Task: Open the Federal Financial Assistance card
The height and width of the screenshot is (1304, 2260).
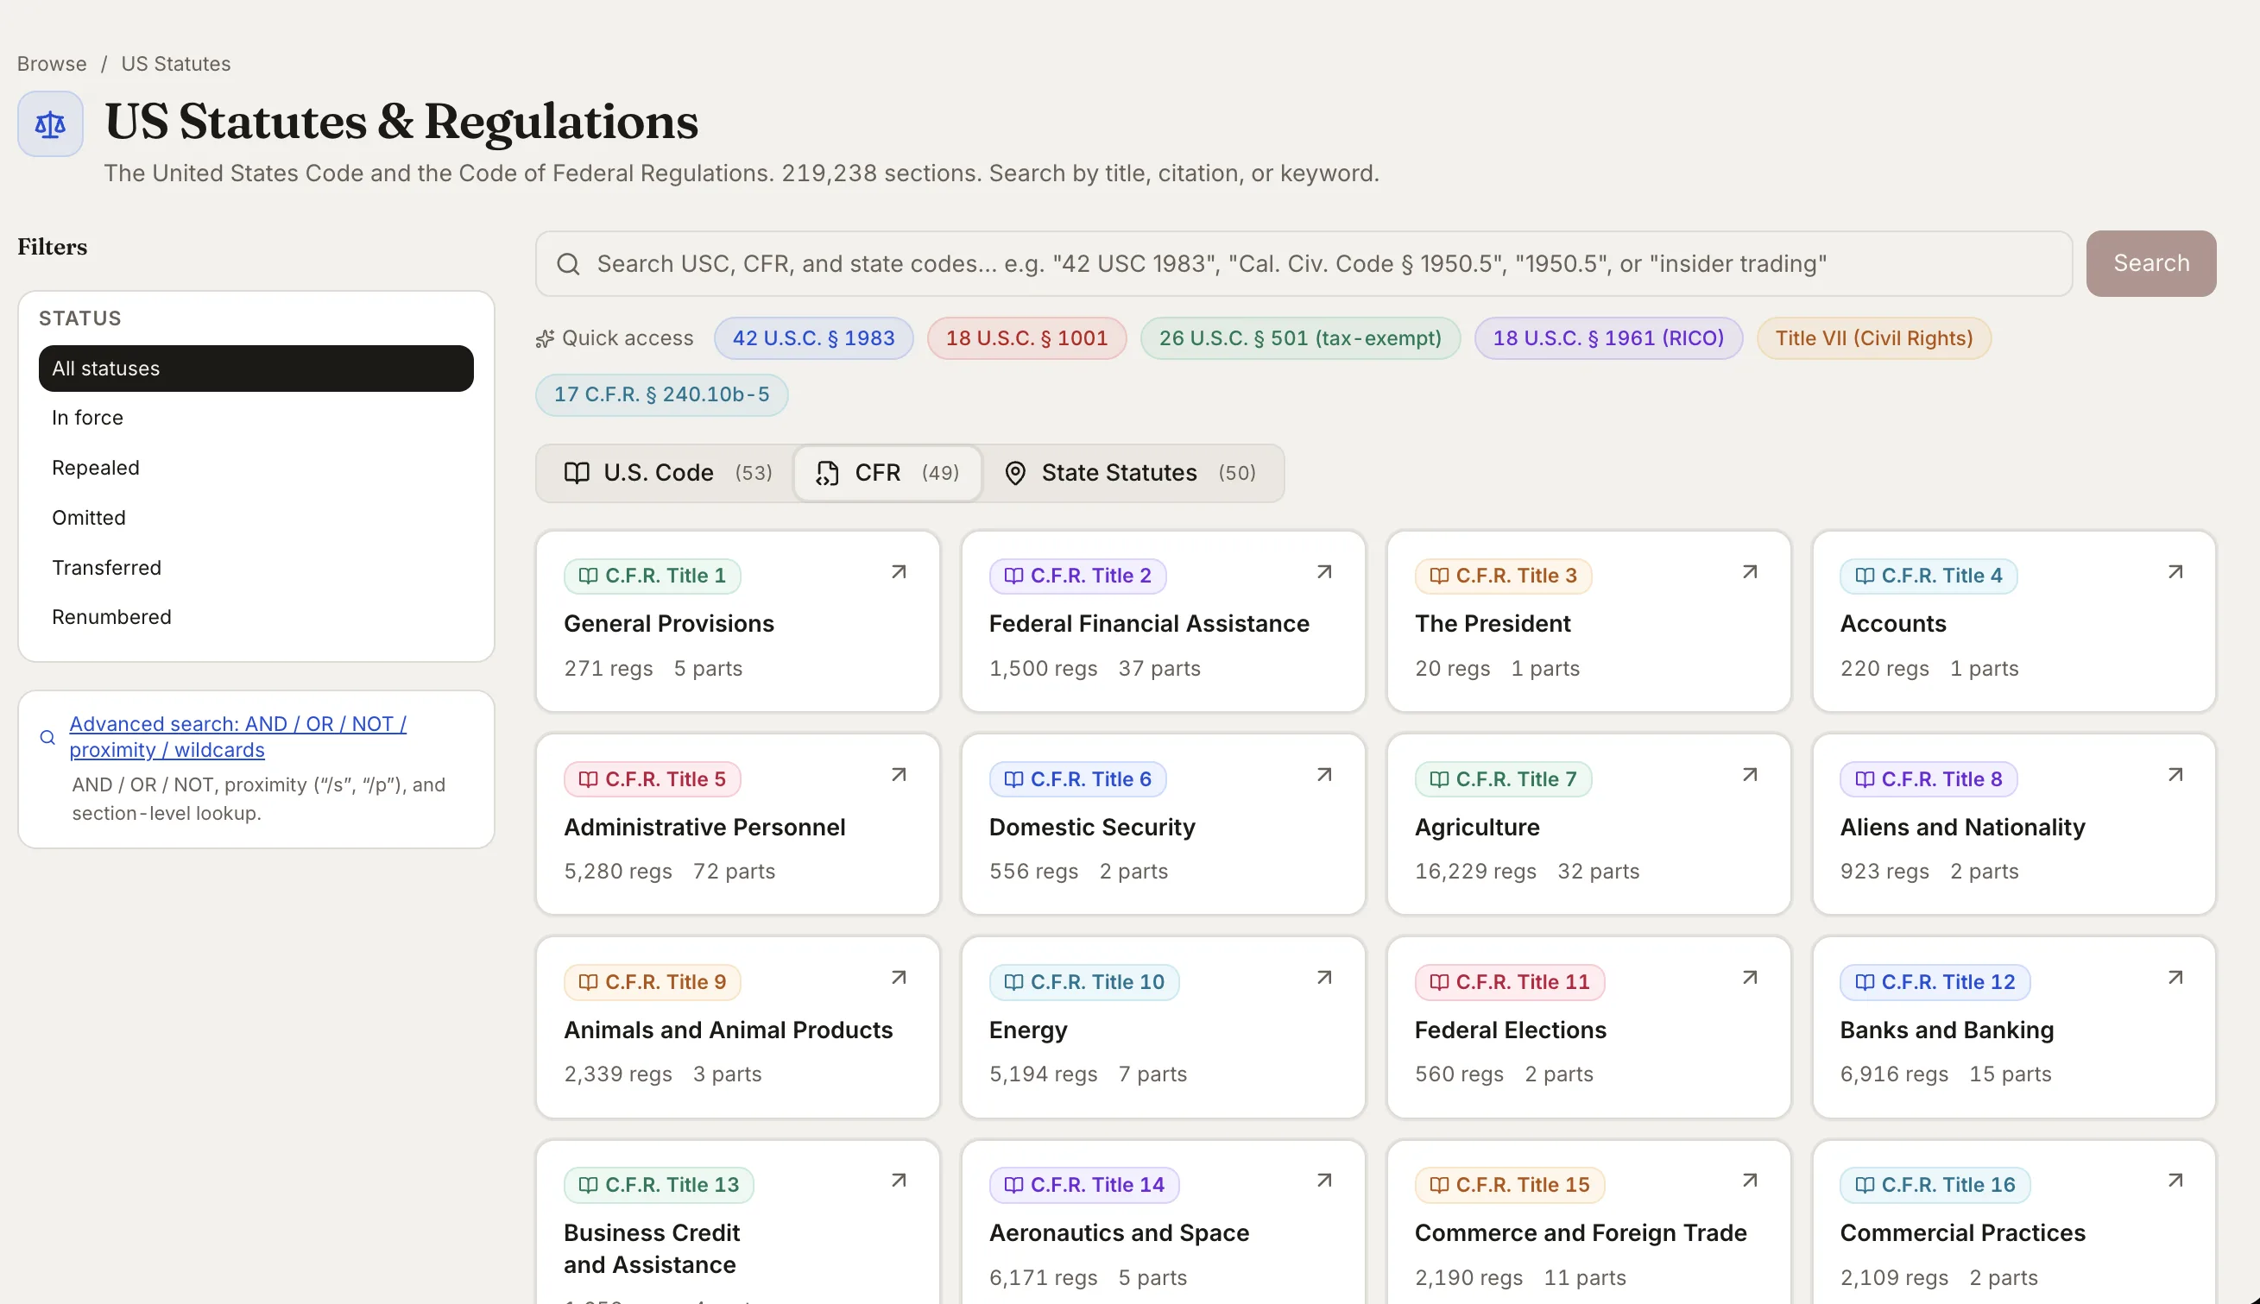Action: 1163,621
